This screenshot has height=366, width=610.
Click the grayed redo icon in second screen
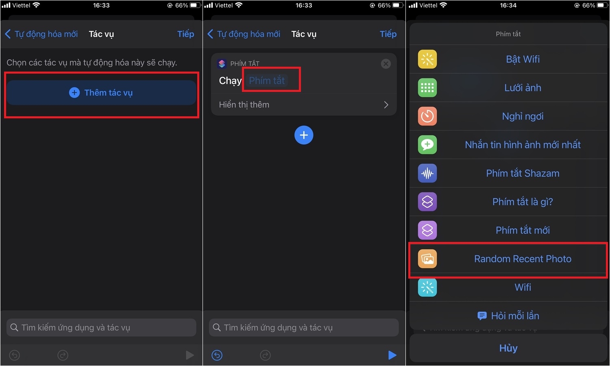(x=265, y=355)
